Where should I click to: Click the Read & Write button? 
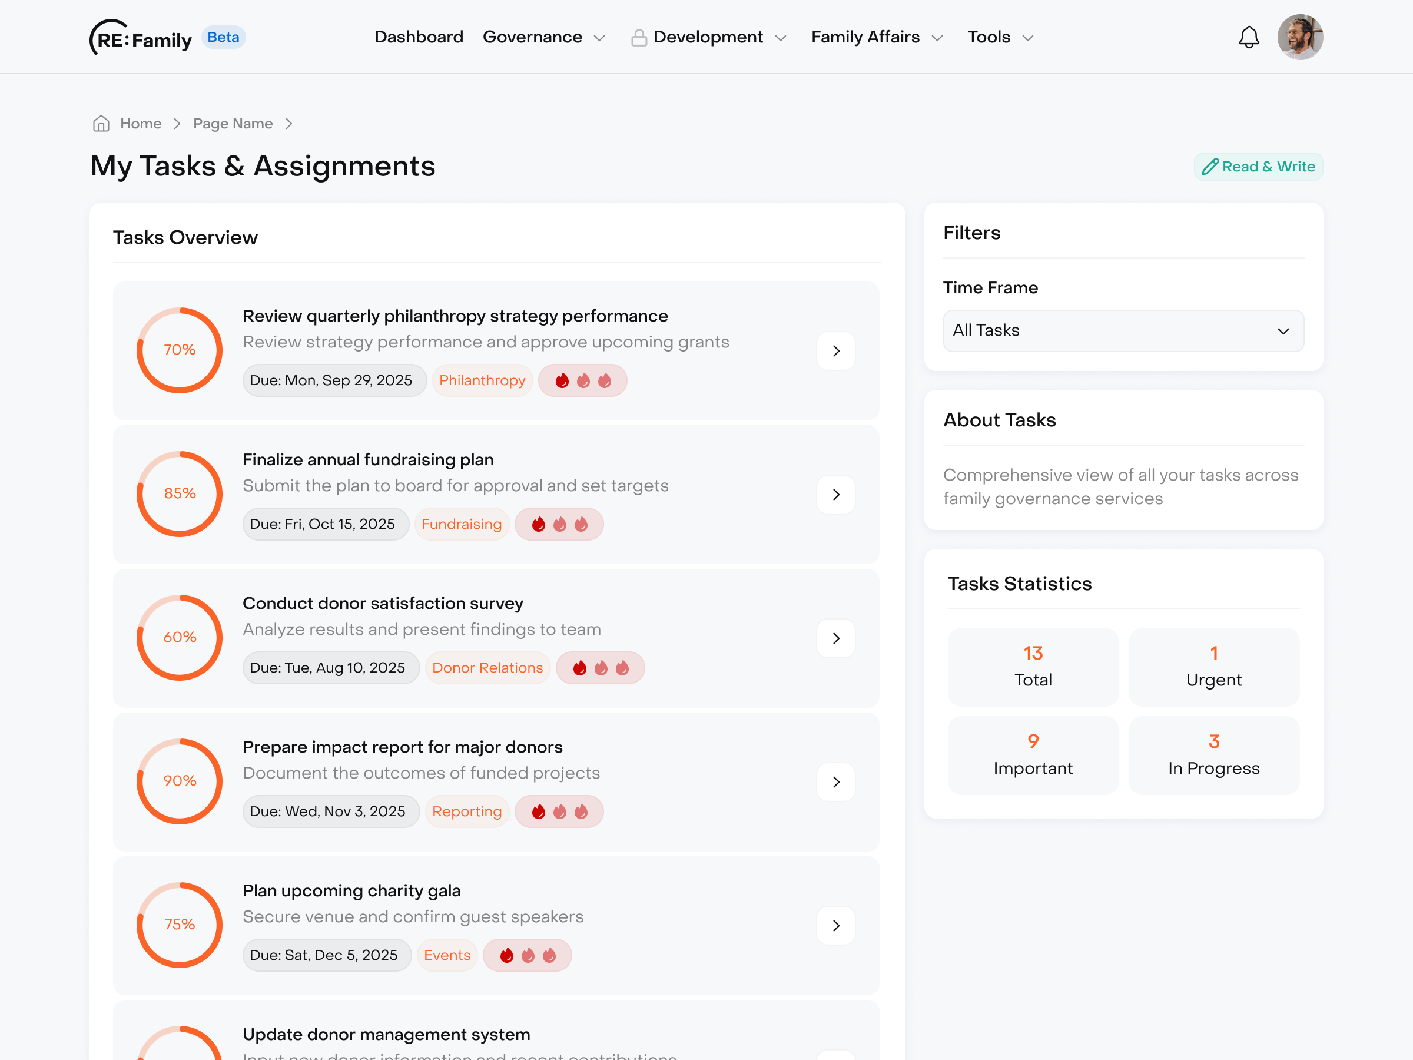[x=1258, y=167]
